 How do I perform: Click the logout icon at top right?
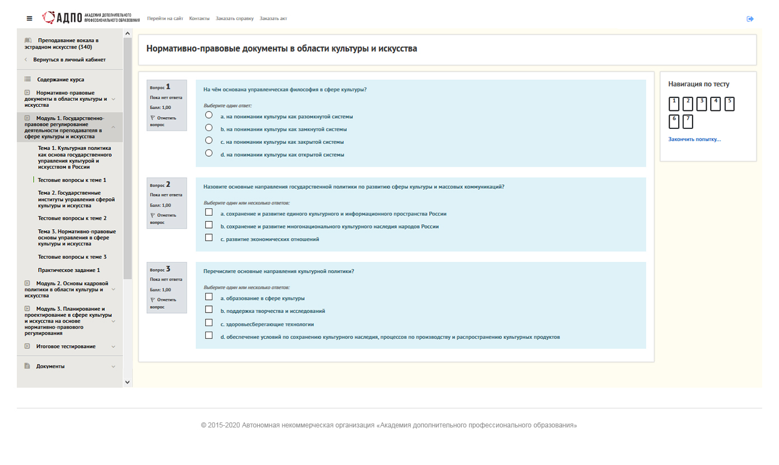point(750,19)
